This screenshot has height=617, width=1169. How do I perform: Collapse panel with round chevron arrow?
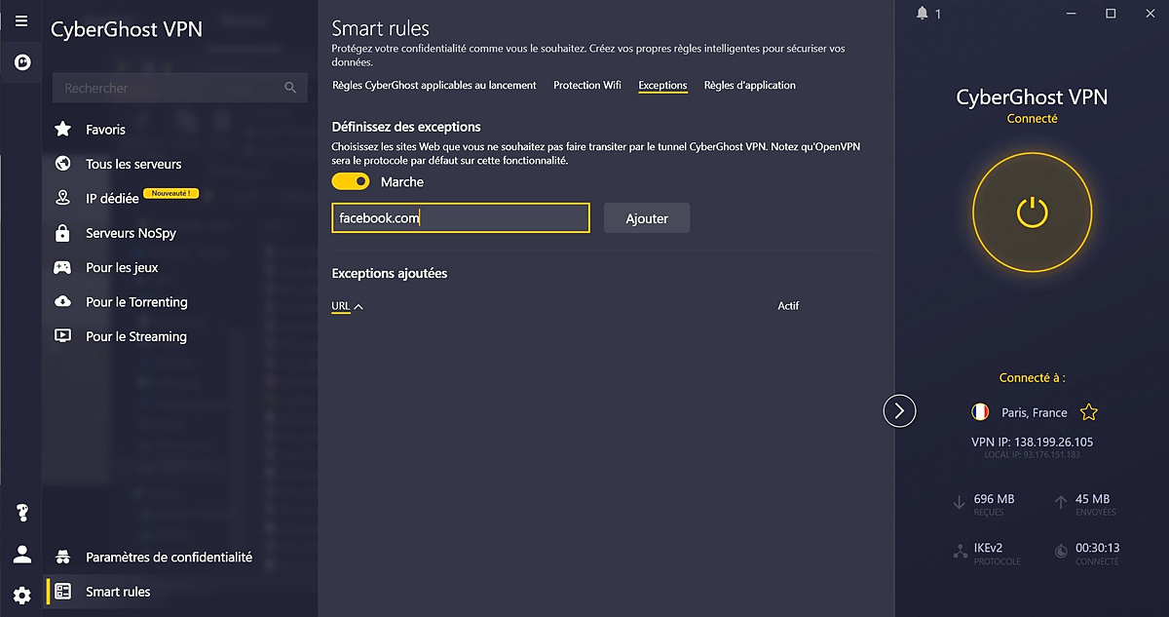click(899, 411)
